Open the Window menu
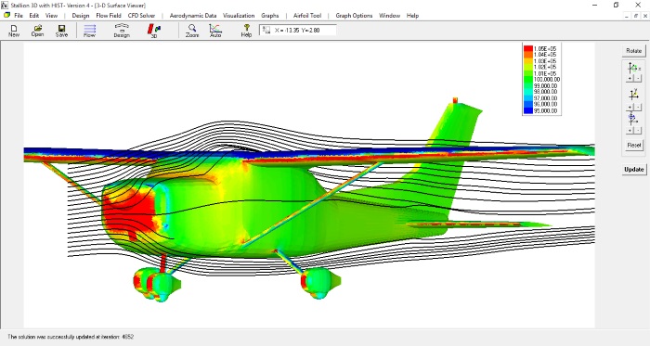This screenshot has height=346, width=650. [x=390, y=16]
